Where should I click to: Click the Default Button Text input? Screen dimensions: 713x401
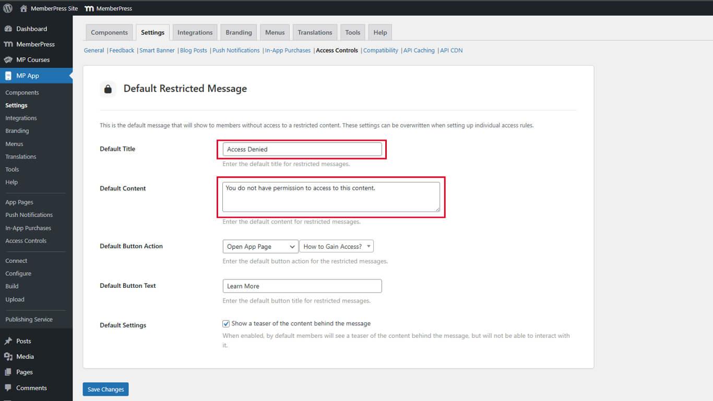[x=302, y=286]
